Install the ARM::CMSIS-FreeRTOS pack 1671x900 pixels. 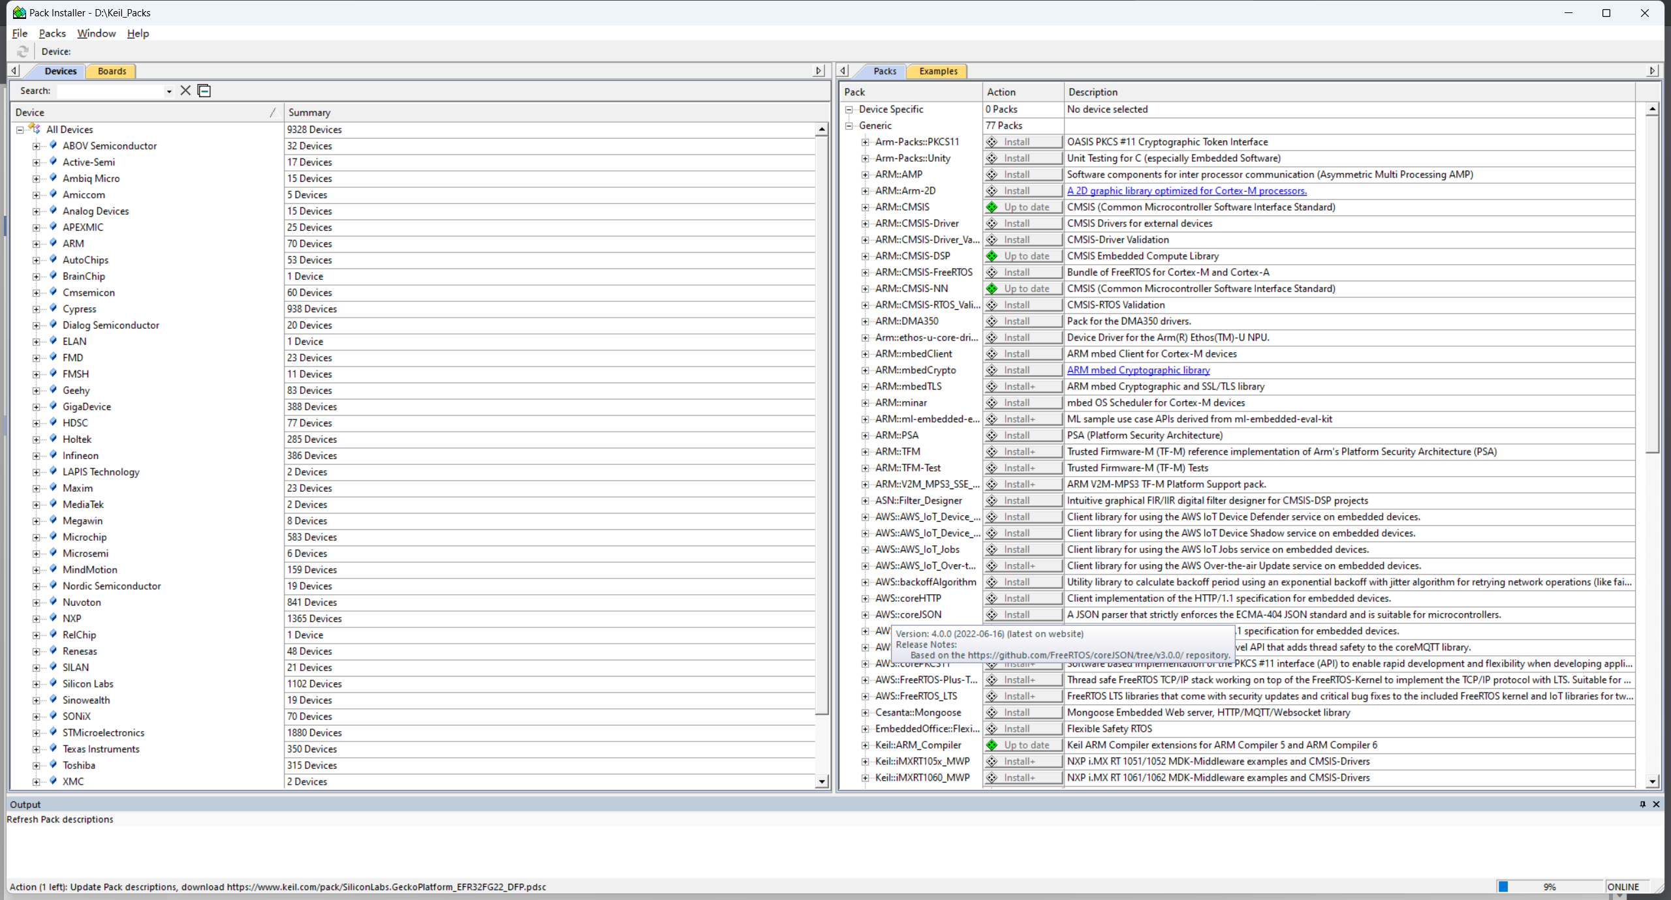(x=1023, y=273)
